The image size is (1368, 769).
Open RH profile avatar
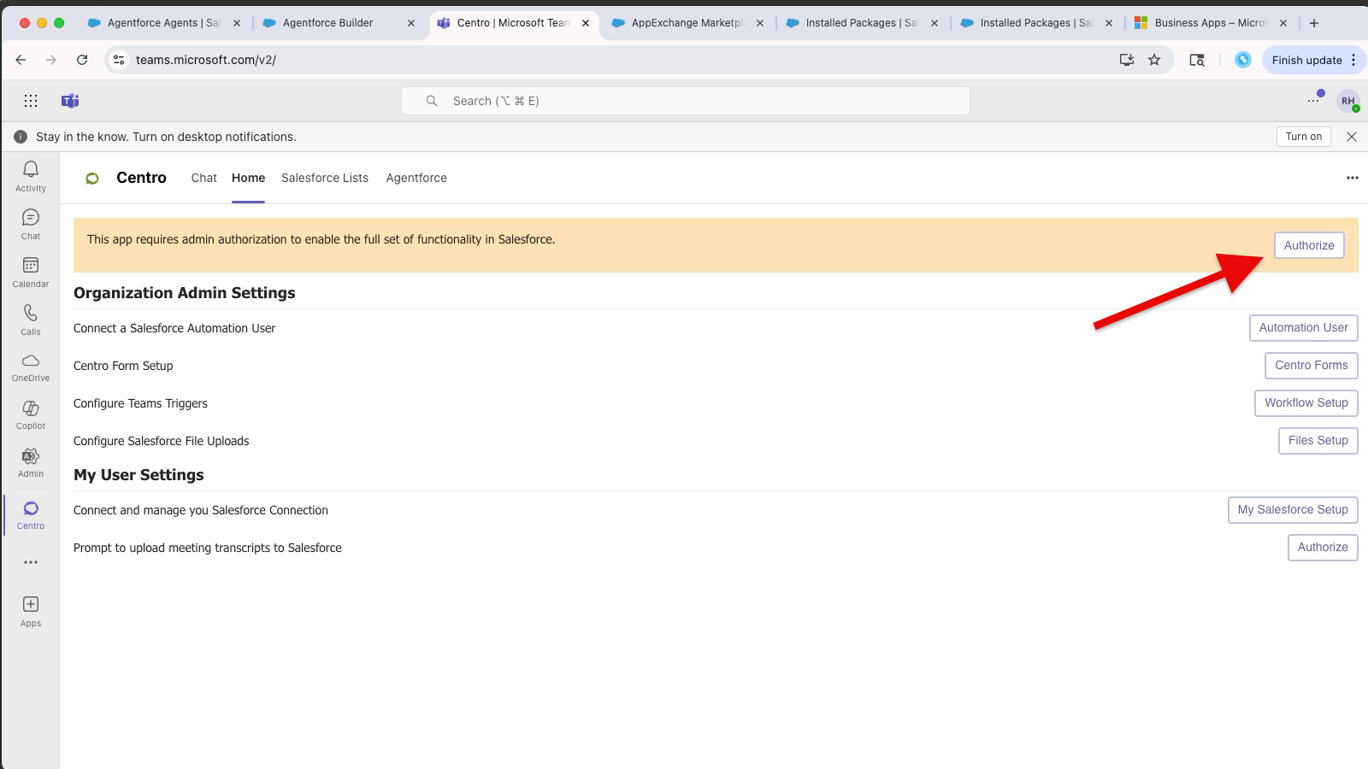coord(1348,101)
